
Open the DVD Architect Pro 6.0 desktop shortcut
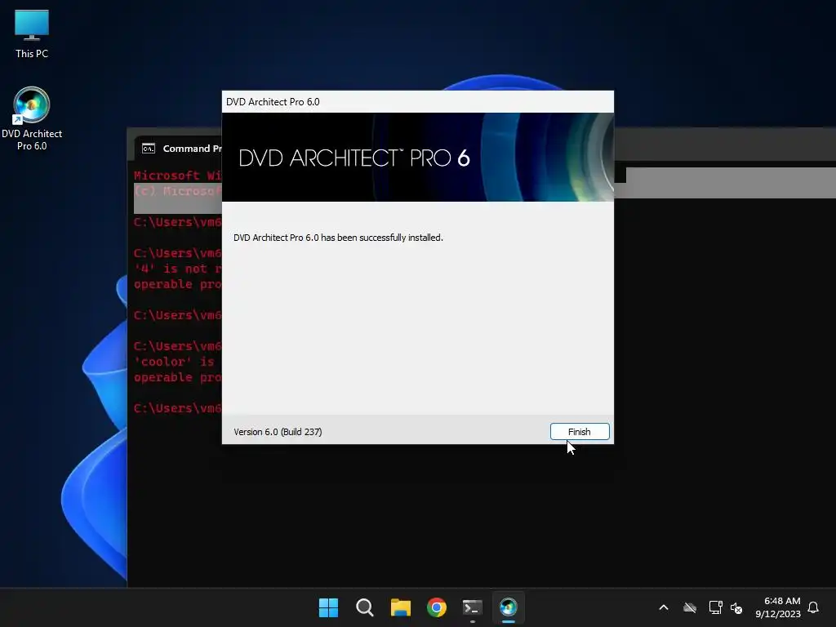pos(32,119)
